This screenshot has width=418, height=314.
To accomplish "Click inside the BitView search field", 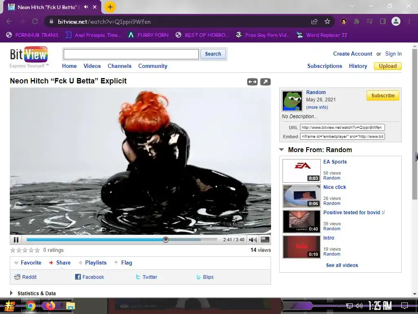I will (131, 54).
